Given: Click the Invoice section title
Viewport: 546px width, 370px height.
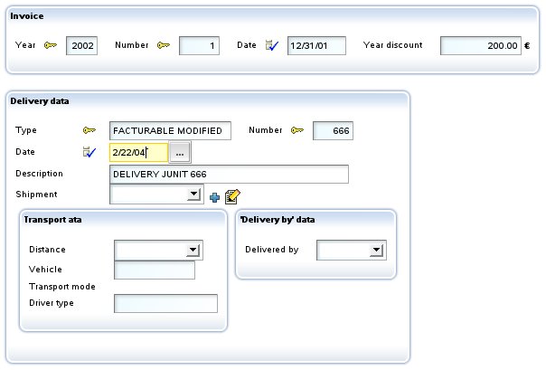Looking at the screenshot, I should (27, 16).
